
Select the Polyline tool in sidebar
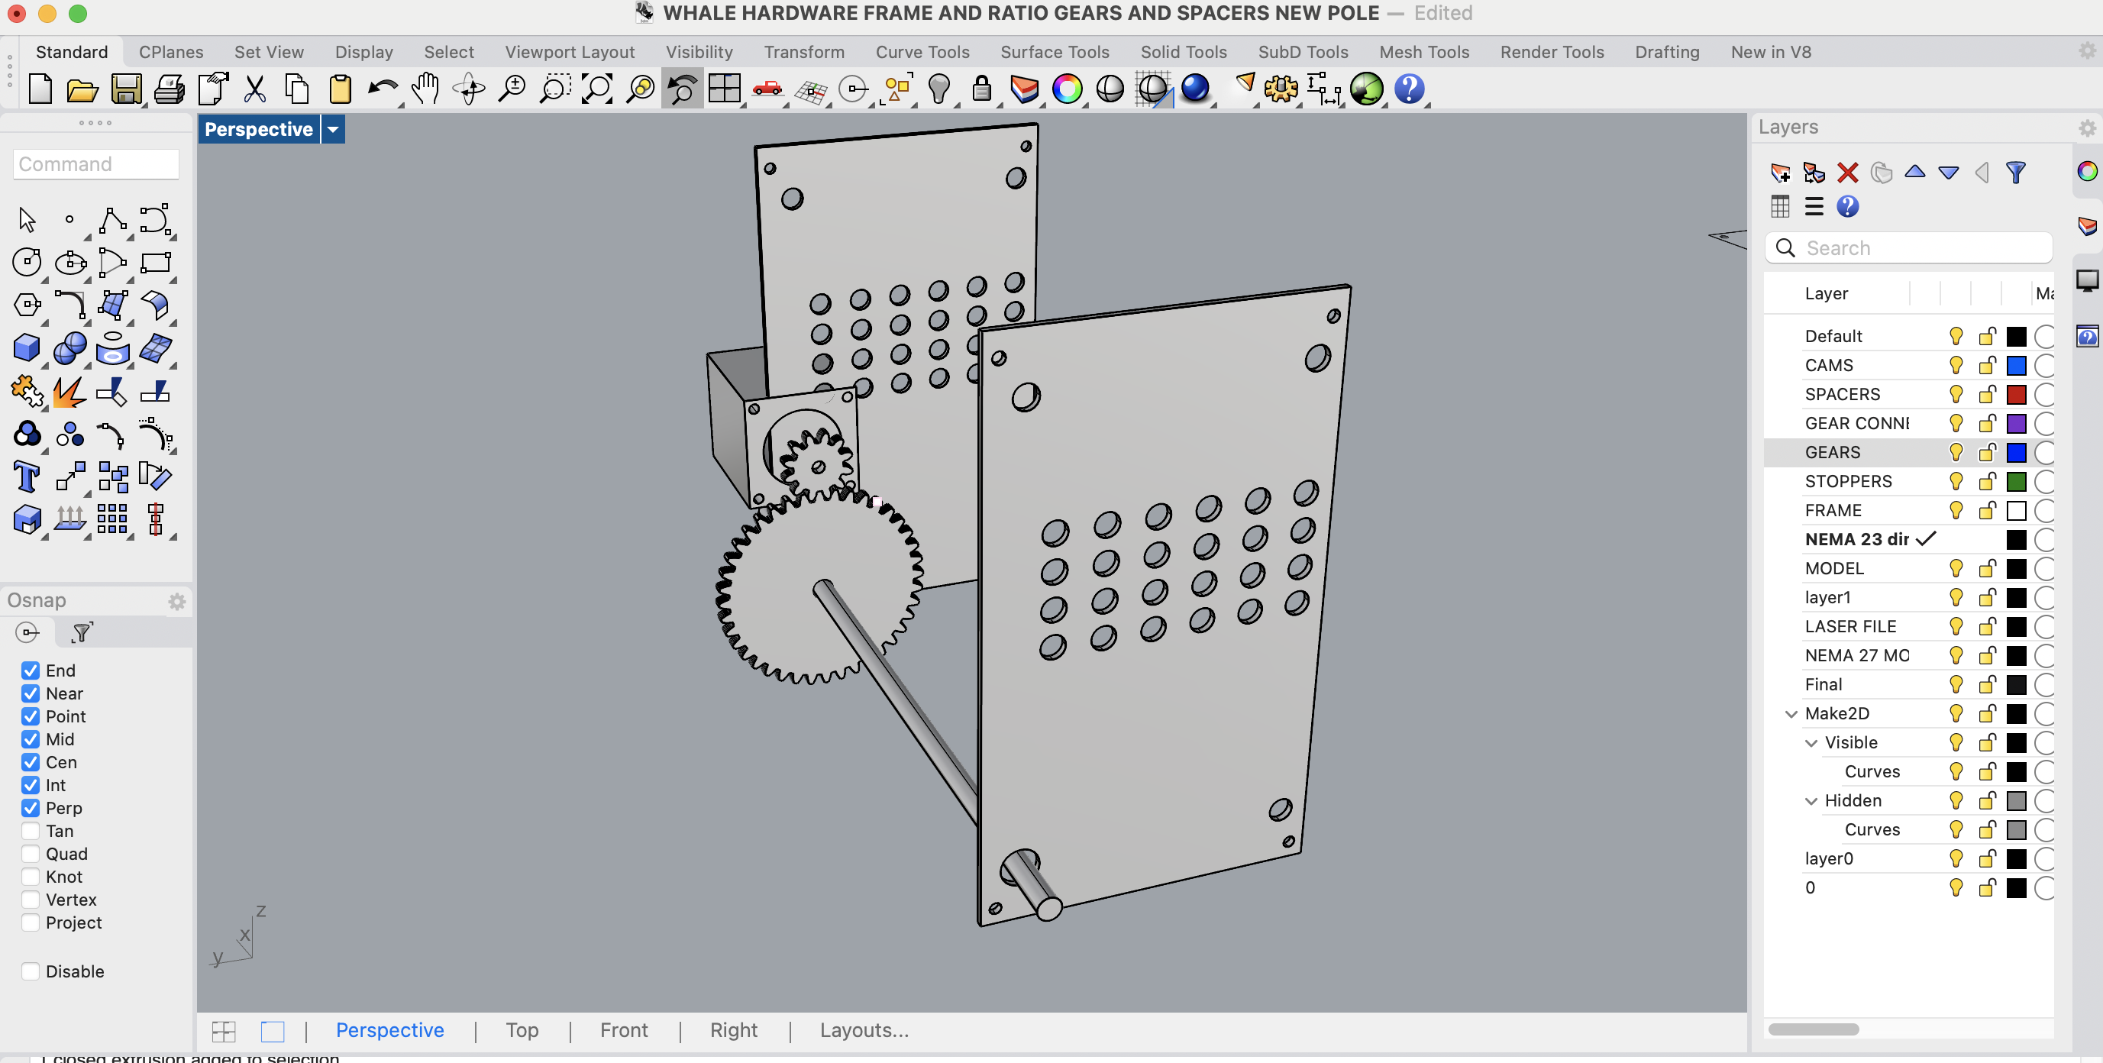113,220
